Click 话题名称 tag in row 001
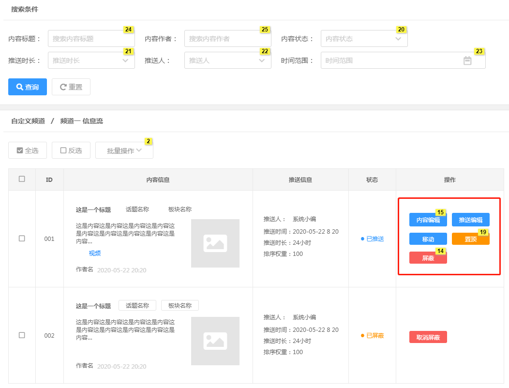The width and height of the screenshot is (509, 388). tap(137, 209)
